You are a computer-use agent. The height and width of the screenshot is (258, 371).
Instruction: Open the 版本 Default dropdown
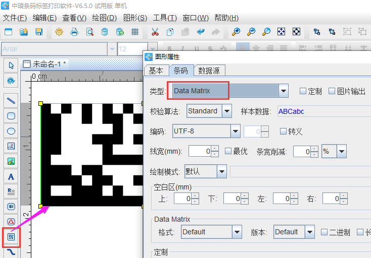(310, 232)
